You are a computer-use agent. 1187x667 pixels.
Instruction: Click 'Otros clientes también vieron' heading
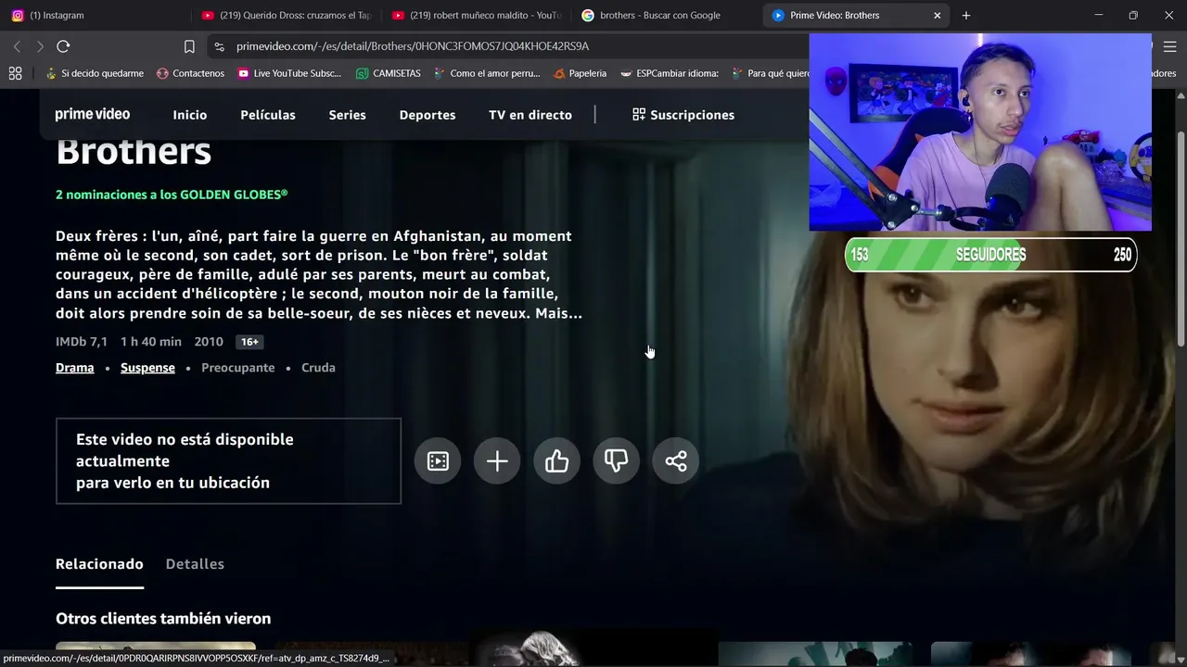point(163,619)
